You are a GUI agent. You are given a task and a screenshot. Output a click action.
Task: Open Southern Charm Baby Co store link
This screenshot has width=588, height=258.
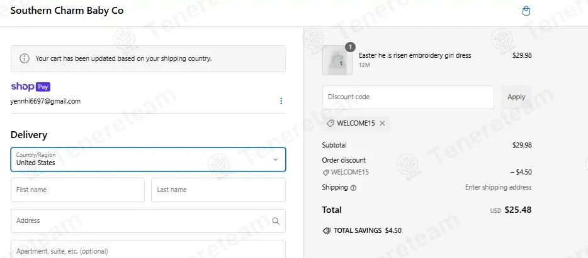point(67,11)
